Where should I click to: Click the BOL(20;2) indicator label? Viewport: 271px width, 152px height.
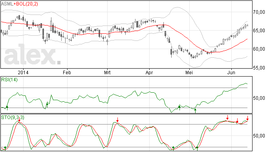click(x=27, y=4)
